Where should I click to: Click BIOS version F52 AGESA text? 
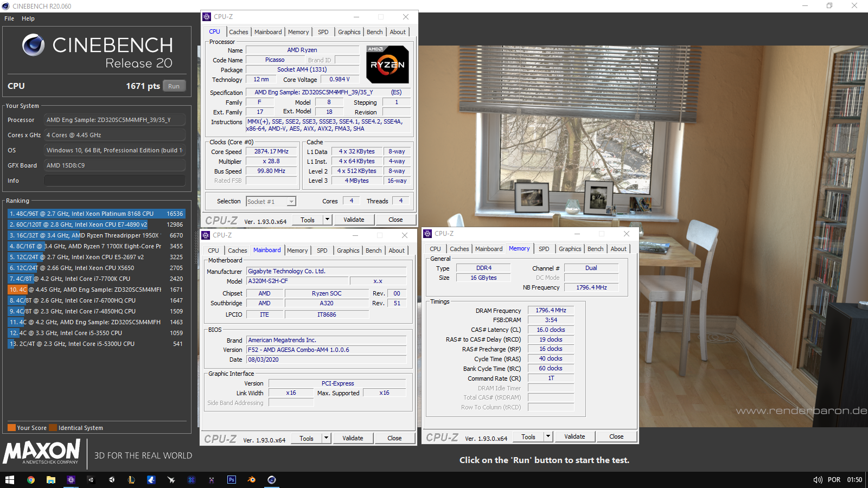(327, 350)
